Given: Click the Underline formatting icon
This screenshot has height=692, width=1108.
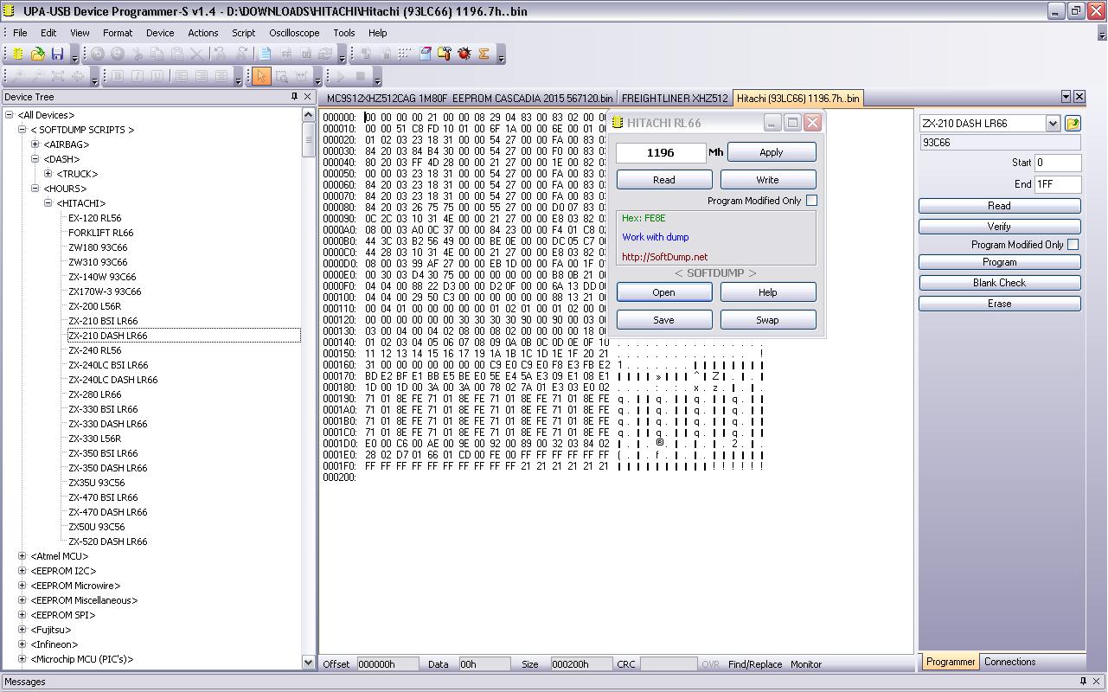Looking at the screenshot, I should click(x=157, y=76).
